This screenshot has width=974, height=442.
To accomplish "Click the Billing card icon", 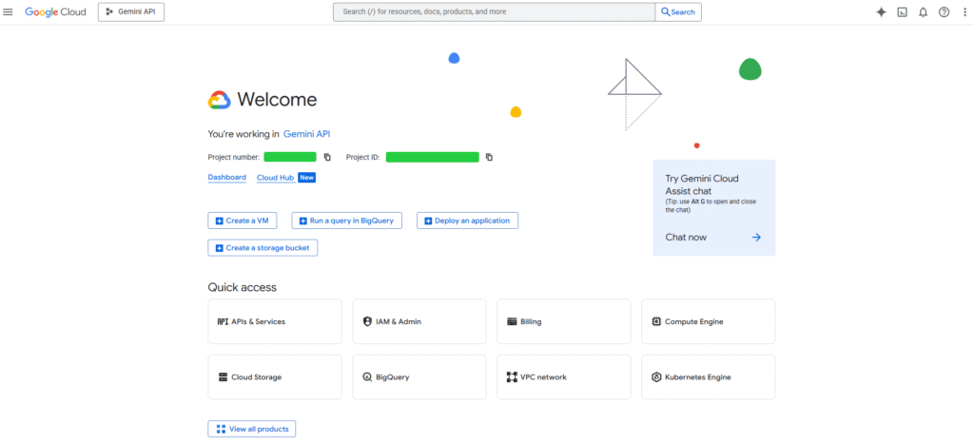I will point(512,321).
